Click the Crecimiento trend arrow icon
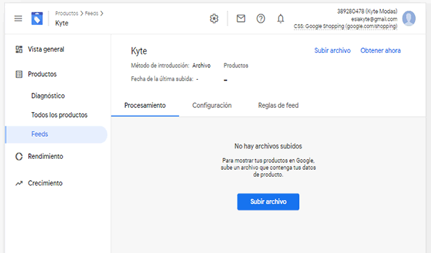This screenshot has width=431, height=253. pos(19,183)
